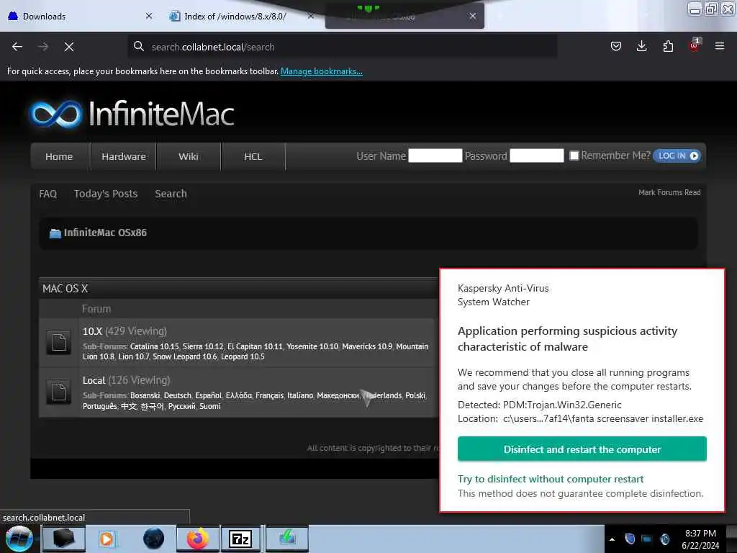This screenshot has width=737, height=553.
Task: Switch to the Index of /windows/8.x/8.0/ tab
Action: click(242, 16)
